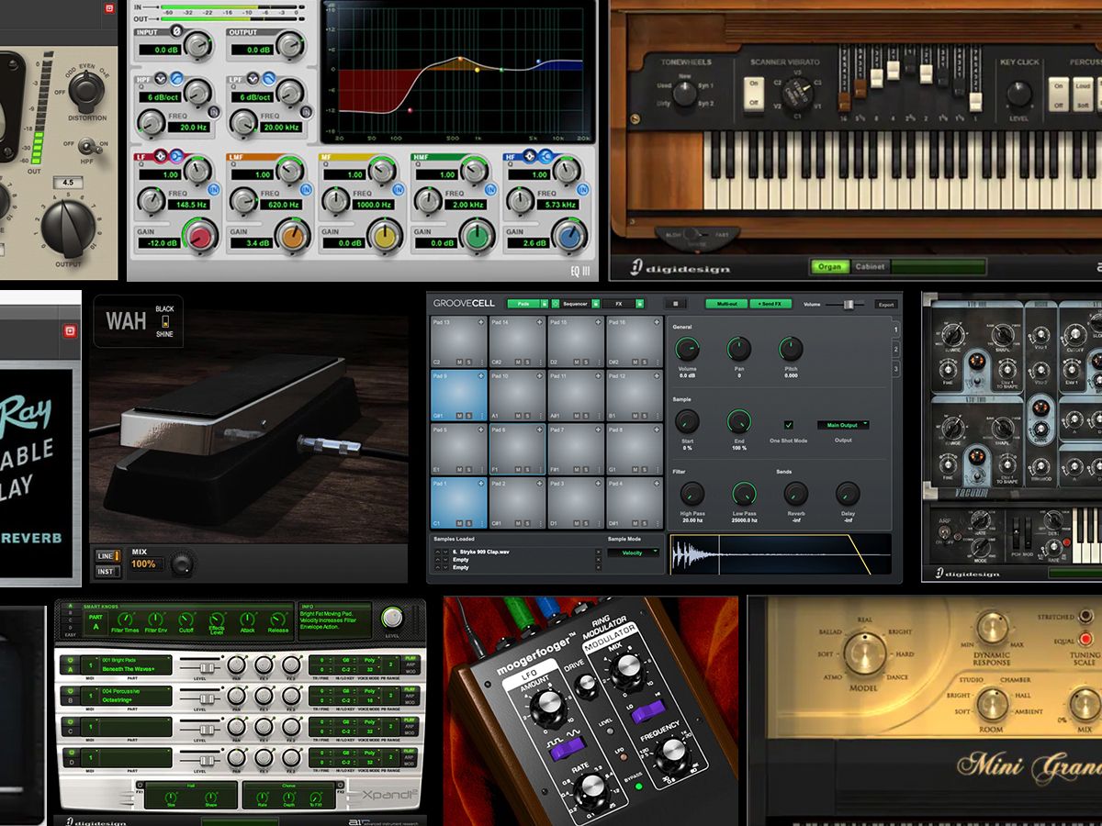Choose the HF shelf filter type icon
Screen dimensions: 1102x826
coord(544,155)
